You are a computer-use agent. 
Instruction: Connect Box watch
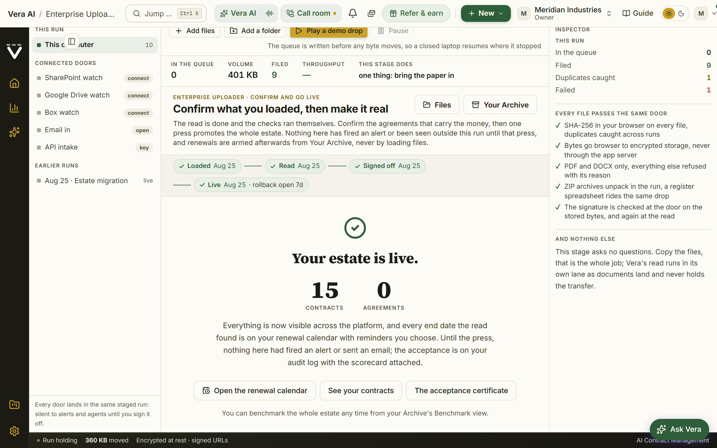pyautogui.click(x=138, y=113)
